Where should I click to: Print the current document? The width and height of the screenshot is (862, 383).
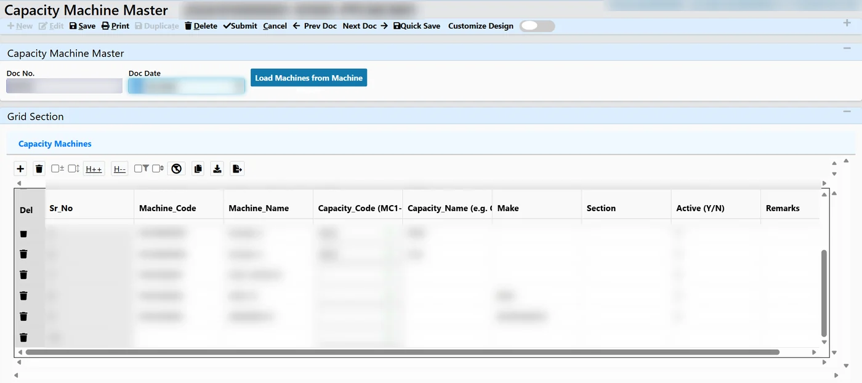click(x=115, y=26)
